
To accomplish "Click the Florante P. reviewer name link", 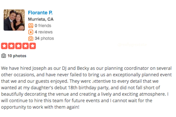I will [x=40, y=13].
